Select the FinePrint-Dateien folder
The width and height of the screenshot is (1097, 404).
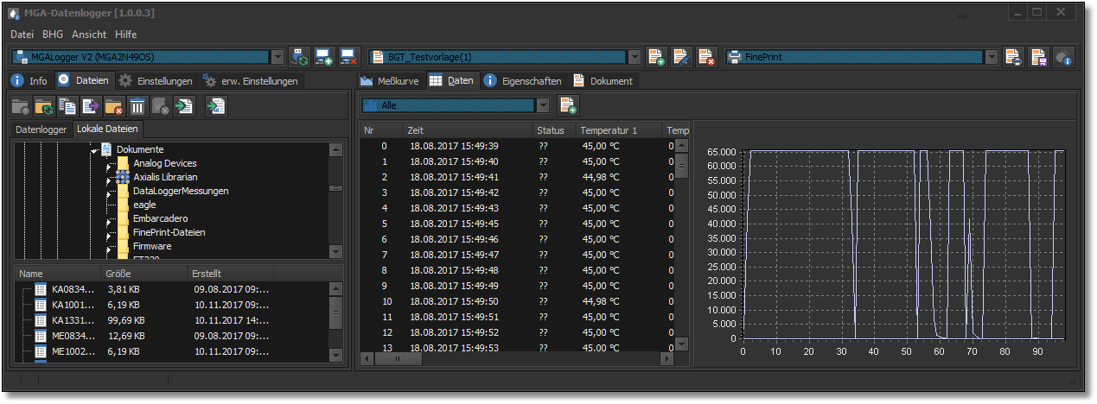tap(169, 232)
